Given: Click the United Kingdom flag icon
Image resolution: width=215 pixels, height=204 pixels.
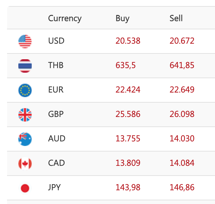Looking at the screenshot, I should coord(25,115).
